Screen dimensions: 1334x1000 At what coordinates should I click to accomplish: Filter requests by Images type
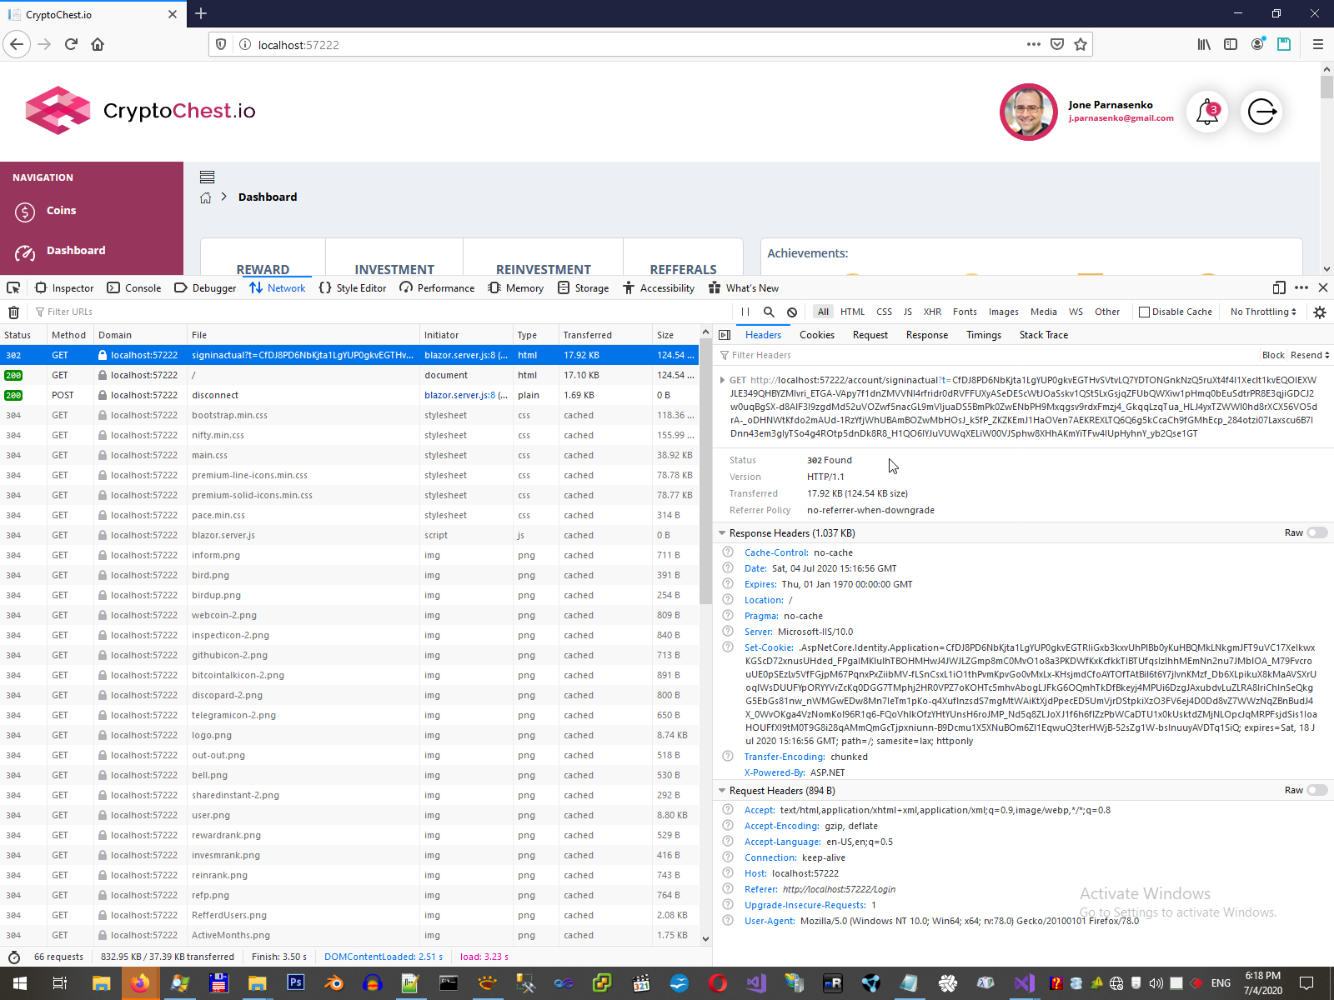[1003, 312]
